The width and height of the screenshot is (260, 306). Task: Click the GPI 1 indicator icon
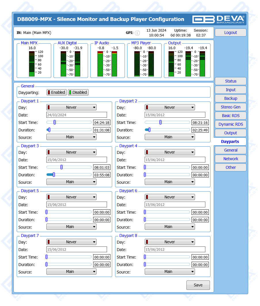click(137, 33)
